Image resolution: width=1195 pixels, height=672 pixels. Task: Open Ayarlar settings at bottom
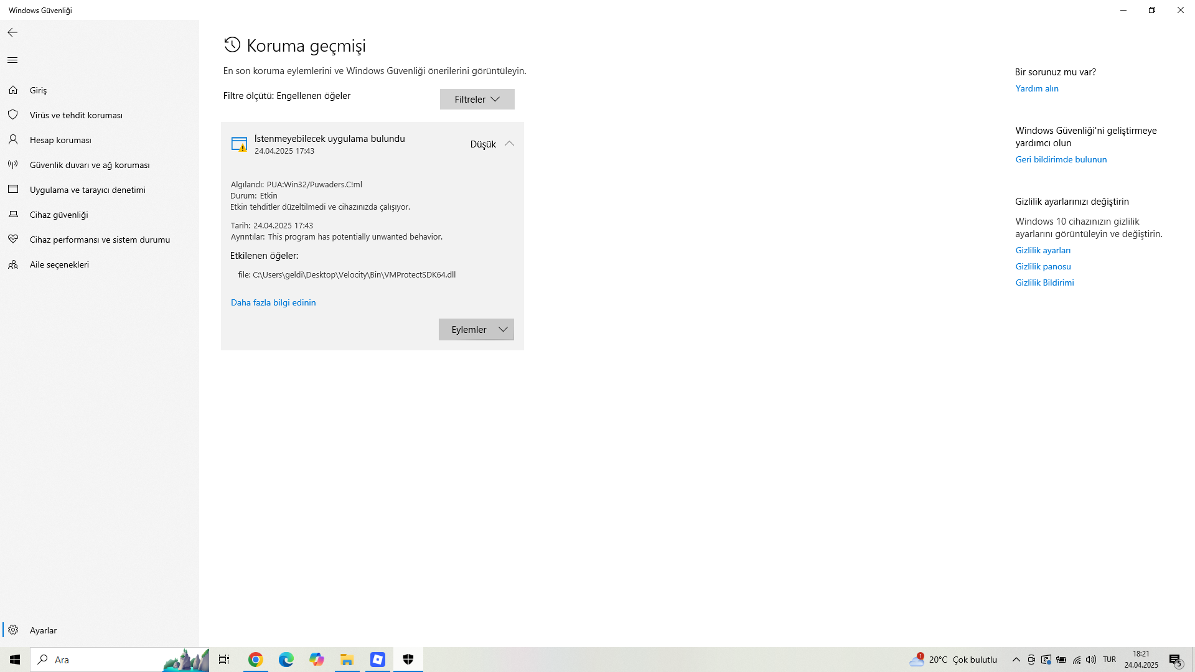coord(43,630)
